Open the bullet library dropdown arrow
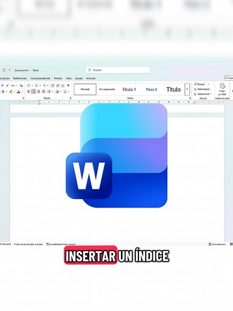 pyautogui.click(x=32, y=86)
